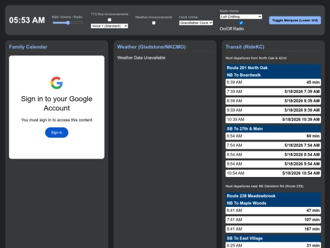330x248 pixels.
Task: Select the 9:54 AM departure row
Action: coord(273,164)
